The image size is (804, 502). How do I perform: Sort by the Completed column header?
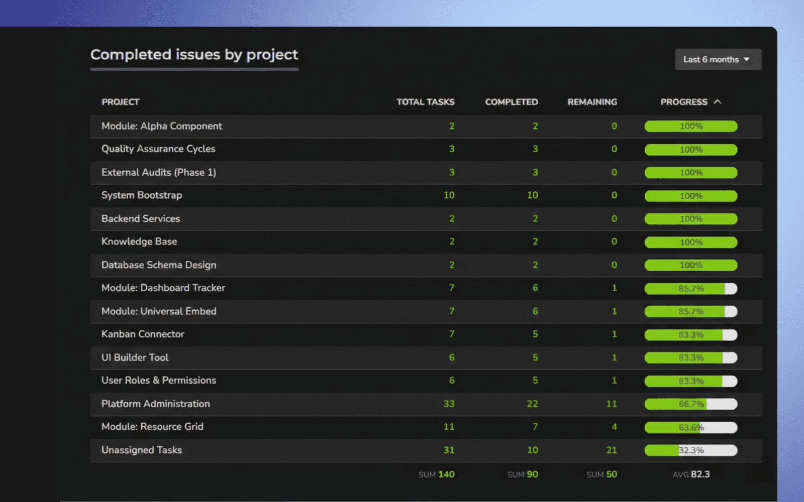tap(511, 102)
